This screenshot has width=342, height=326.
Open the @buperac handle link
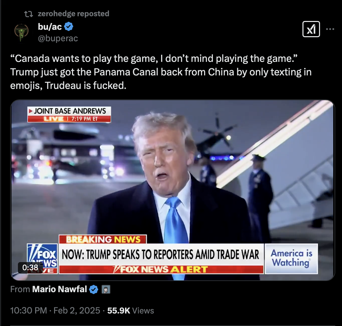click(58, 39)
